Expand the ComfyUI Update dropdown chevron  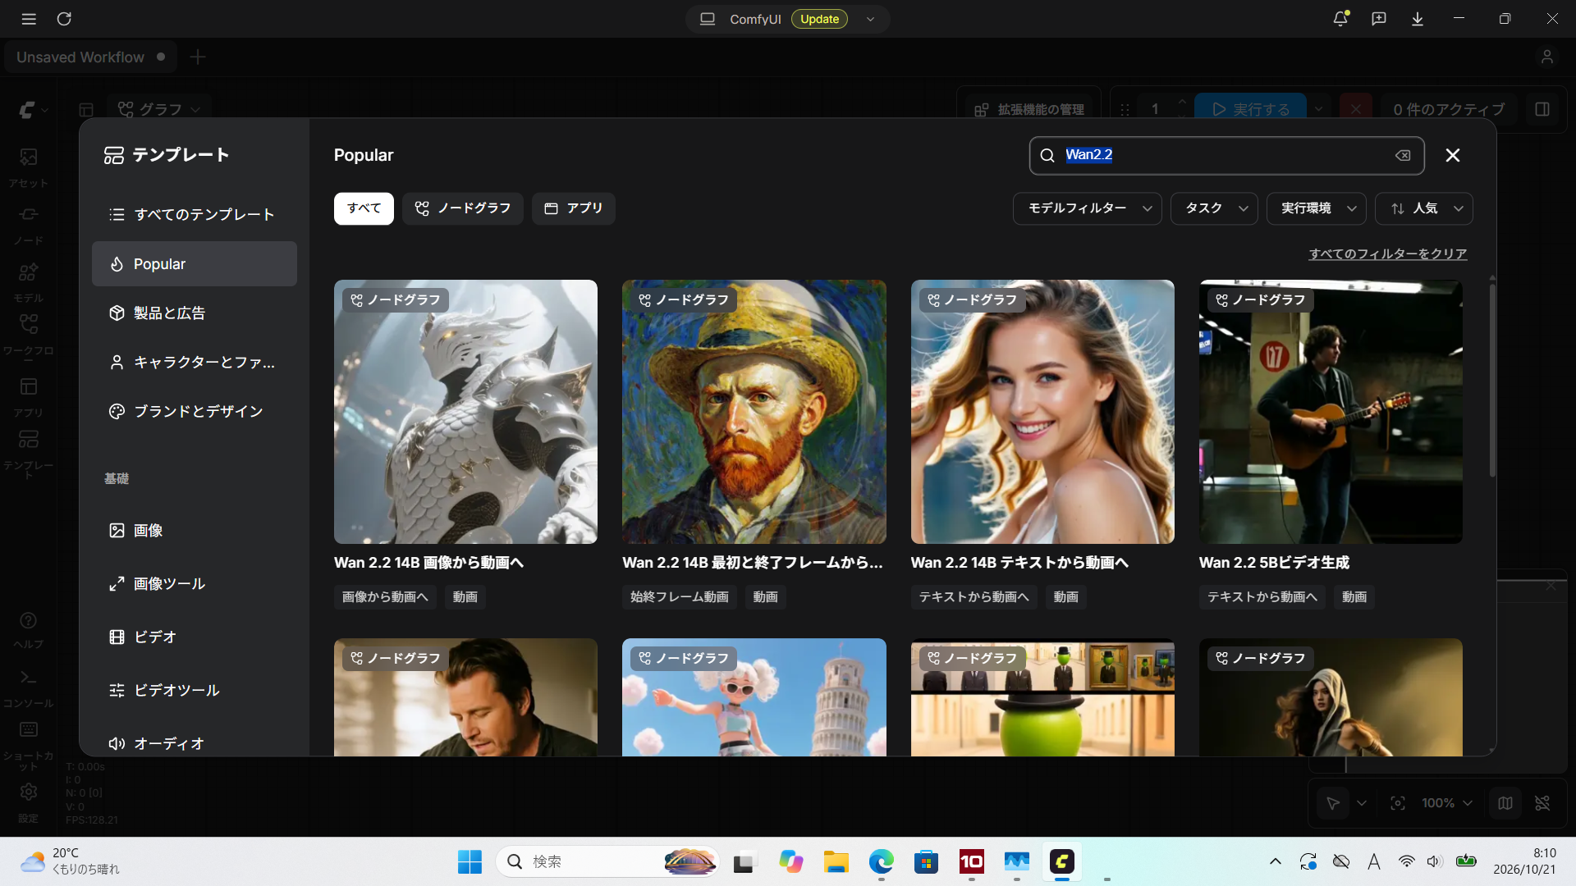point(870,19)
